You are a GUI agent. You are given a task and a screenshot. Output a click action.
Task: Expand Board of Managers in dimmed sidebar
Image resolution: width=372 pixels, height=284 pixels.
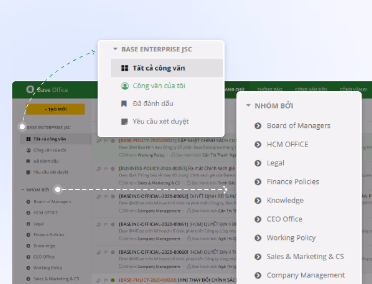click(28, 202)
